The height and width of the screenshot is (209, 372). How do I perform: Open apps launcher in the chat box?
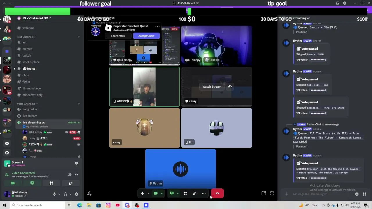click(x=364, y=194)
